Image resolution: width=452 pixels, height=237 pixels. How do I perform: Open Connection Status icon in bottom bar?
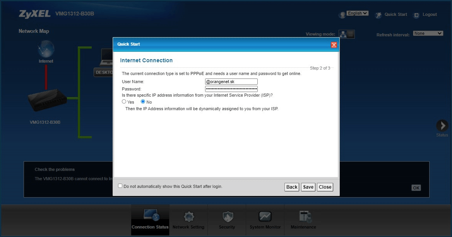tap(152, 215)
